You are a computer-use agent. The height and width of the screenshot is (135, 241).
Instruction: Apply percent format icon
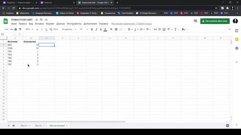point(42,29)
